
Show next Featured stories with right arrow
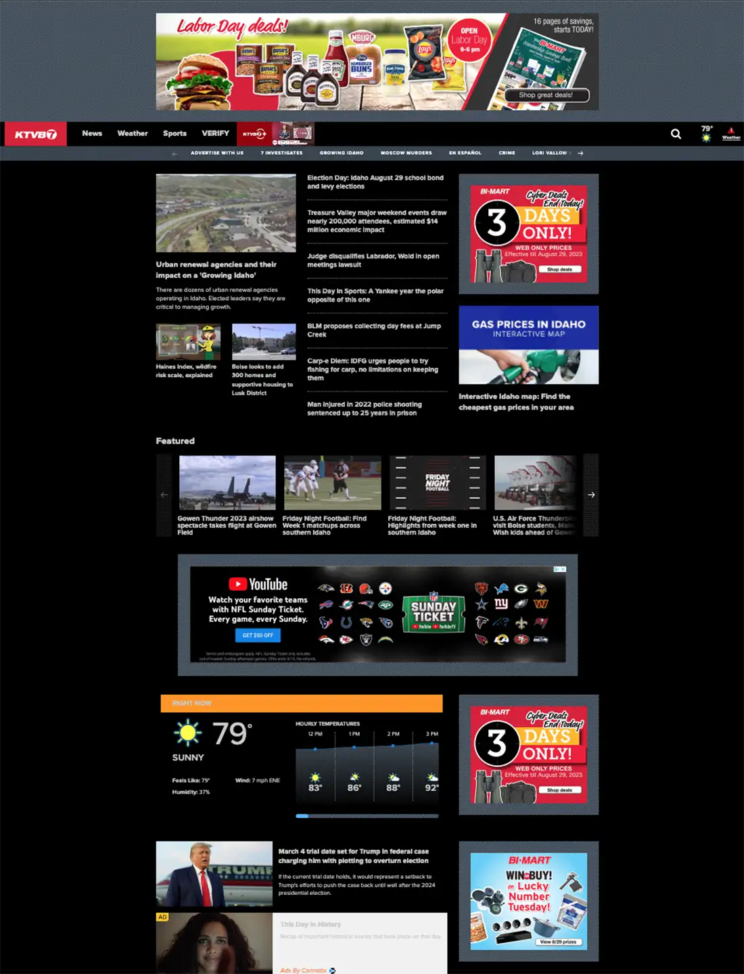click(x=591, y=495)
